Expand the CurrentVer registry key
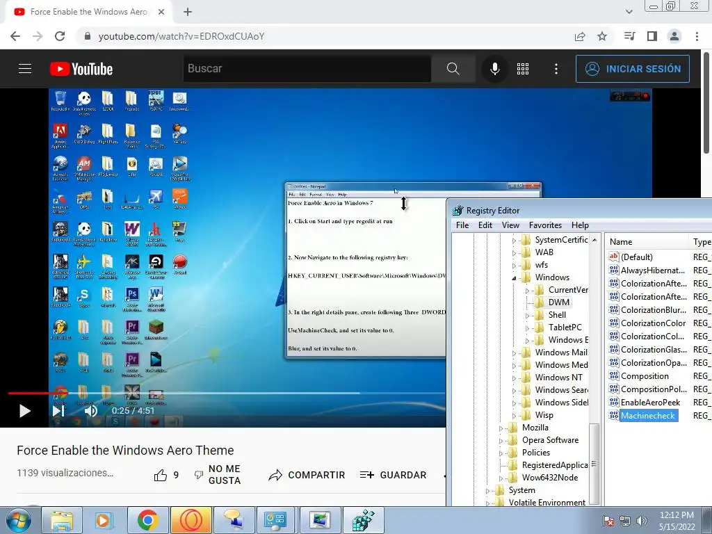 [527, 291]
